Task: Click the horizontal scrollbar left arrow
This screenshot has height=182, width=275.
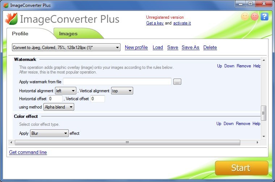Action: click(11, 142)
